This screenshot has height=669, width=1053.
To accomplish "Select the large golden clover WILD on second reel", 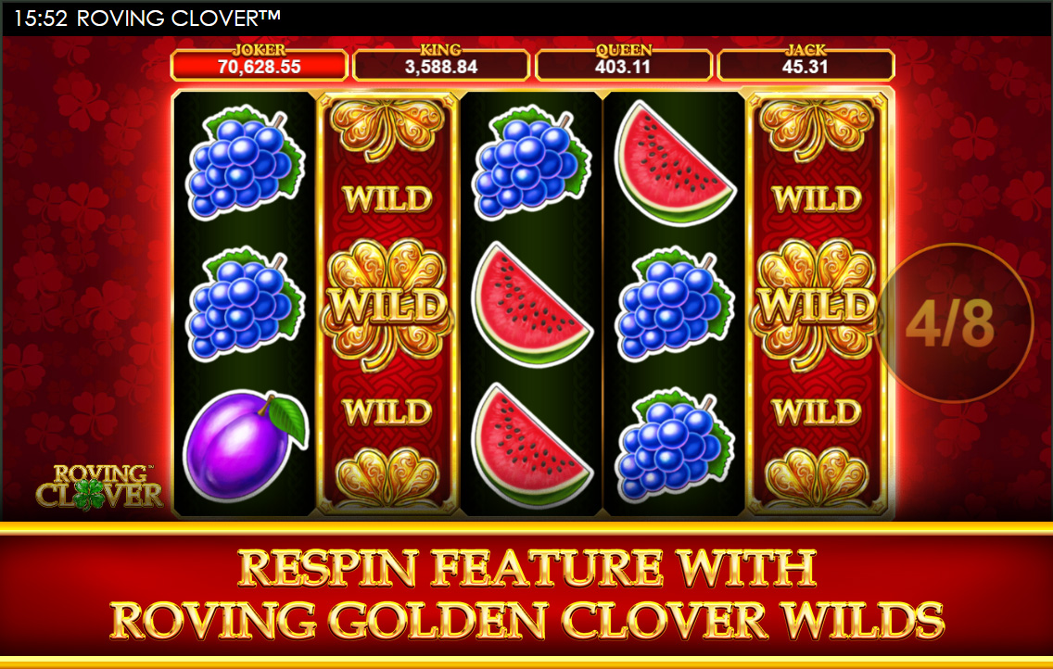I will (x=387, y=305).
